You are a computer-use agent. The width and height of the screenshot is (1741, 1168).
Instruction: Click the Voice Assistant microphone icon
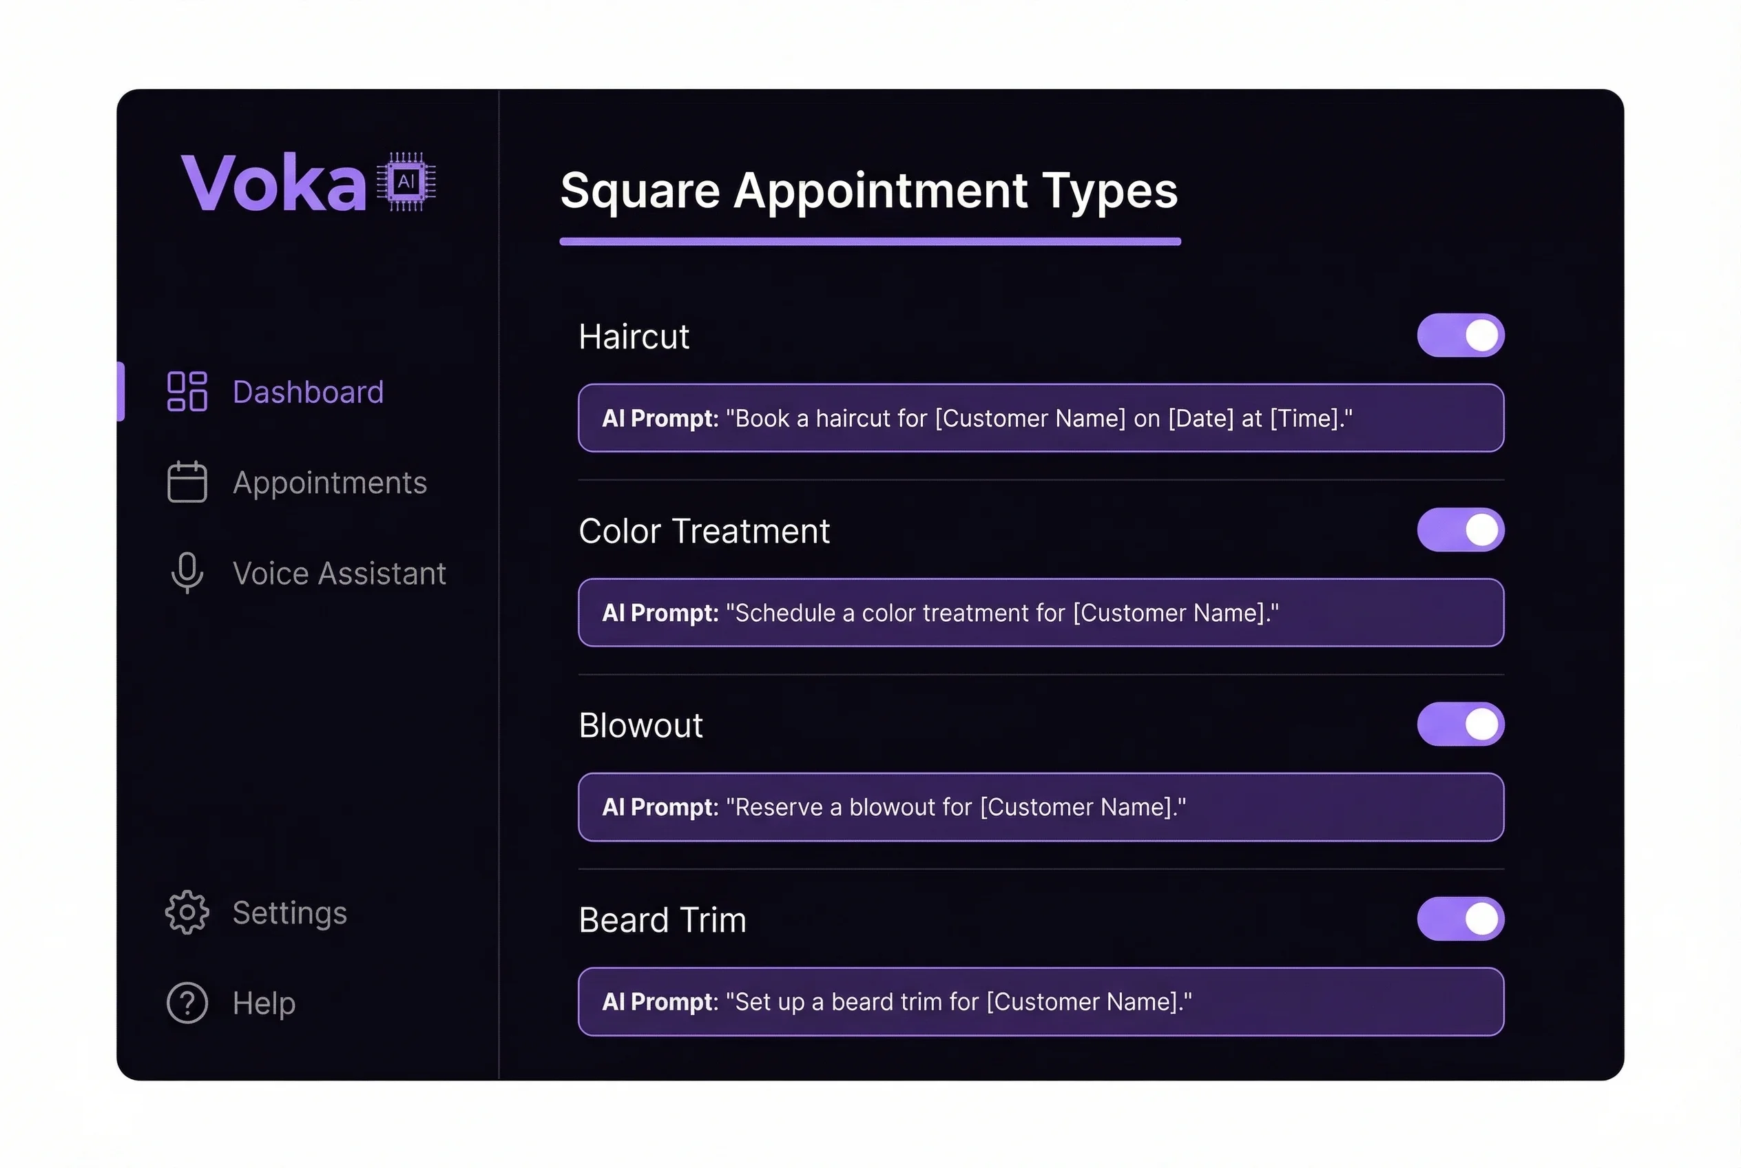point(187,572)
